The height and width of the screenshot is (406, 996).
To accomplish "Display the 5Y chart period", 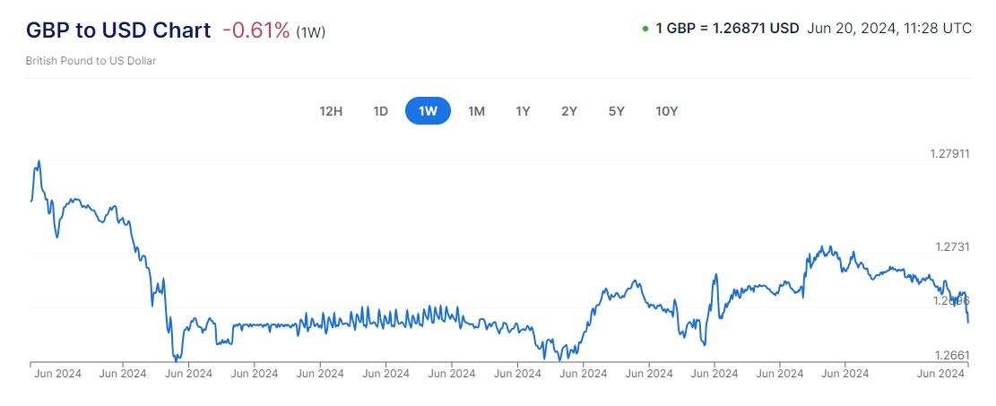I will [x=616, y=111].
